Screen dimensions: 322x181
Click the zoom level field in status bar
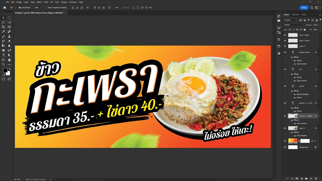(17, 179)
